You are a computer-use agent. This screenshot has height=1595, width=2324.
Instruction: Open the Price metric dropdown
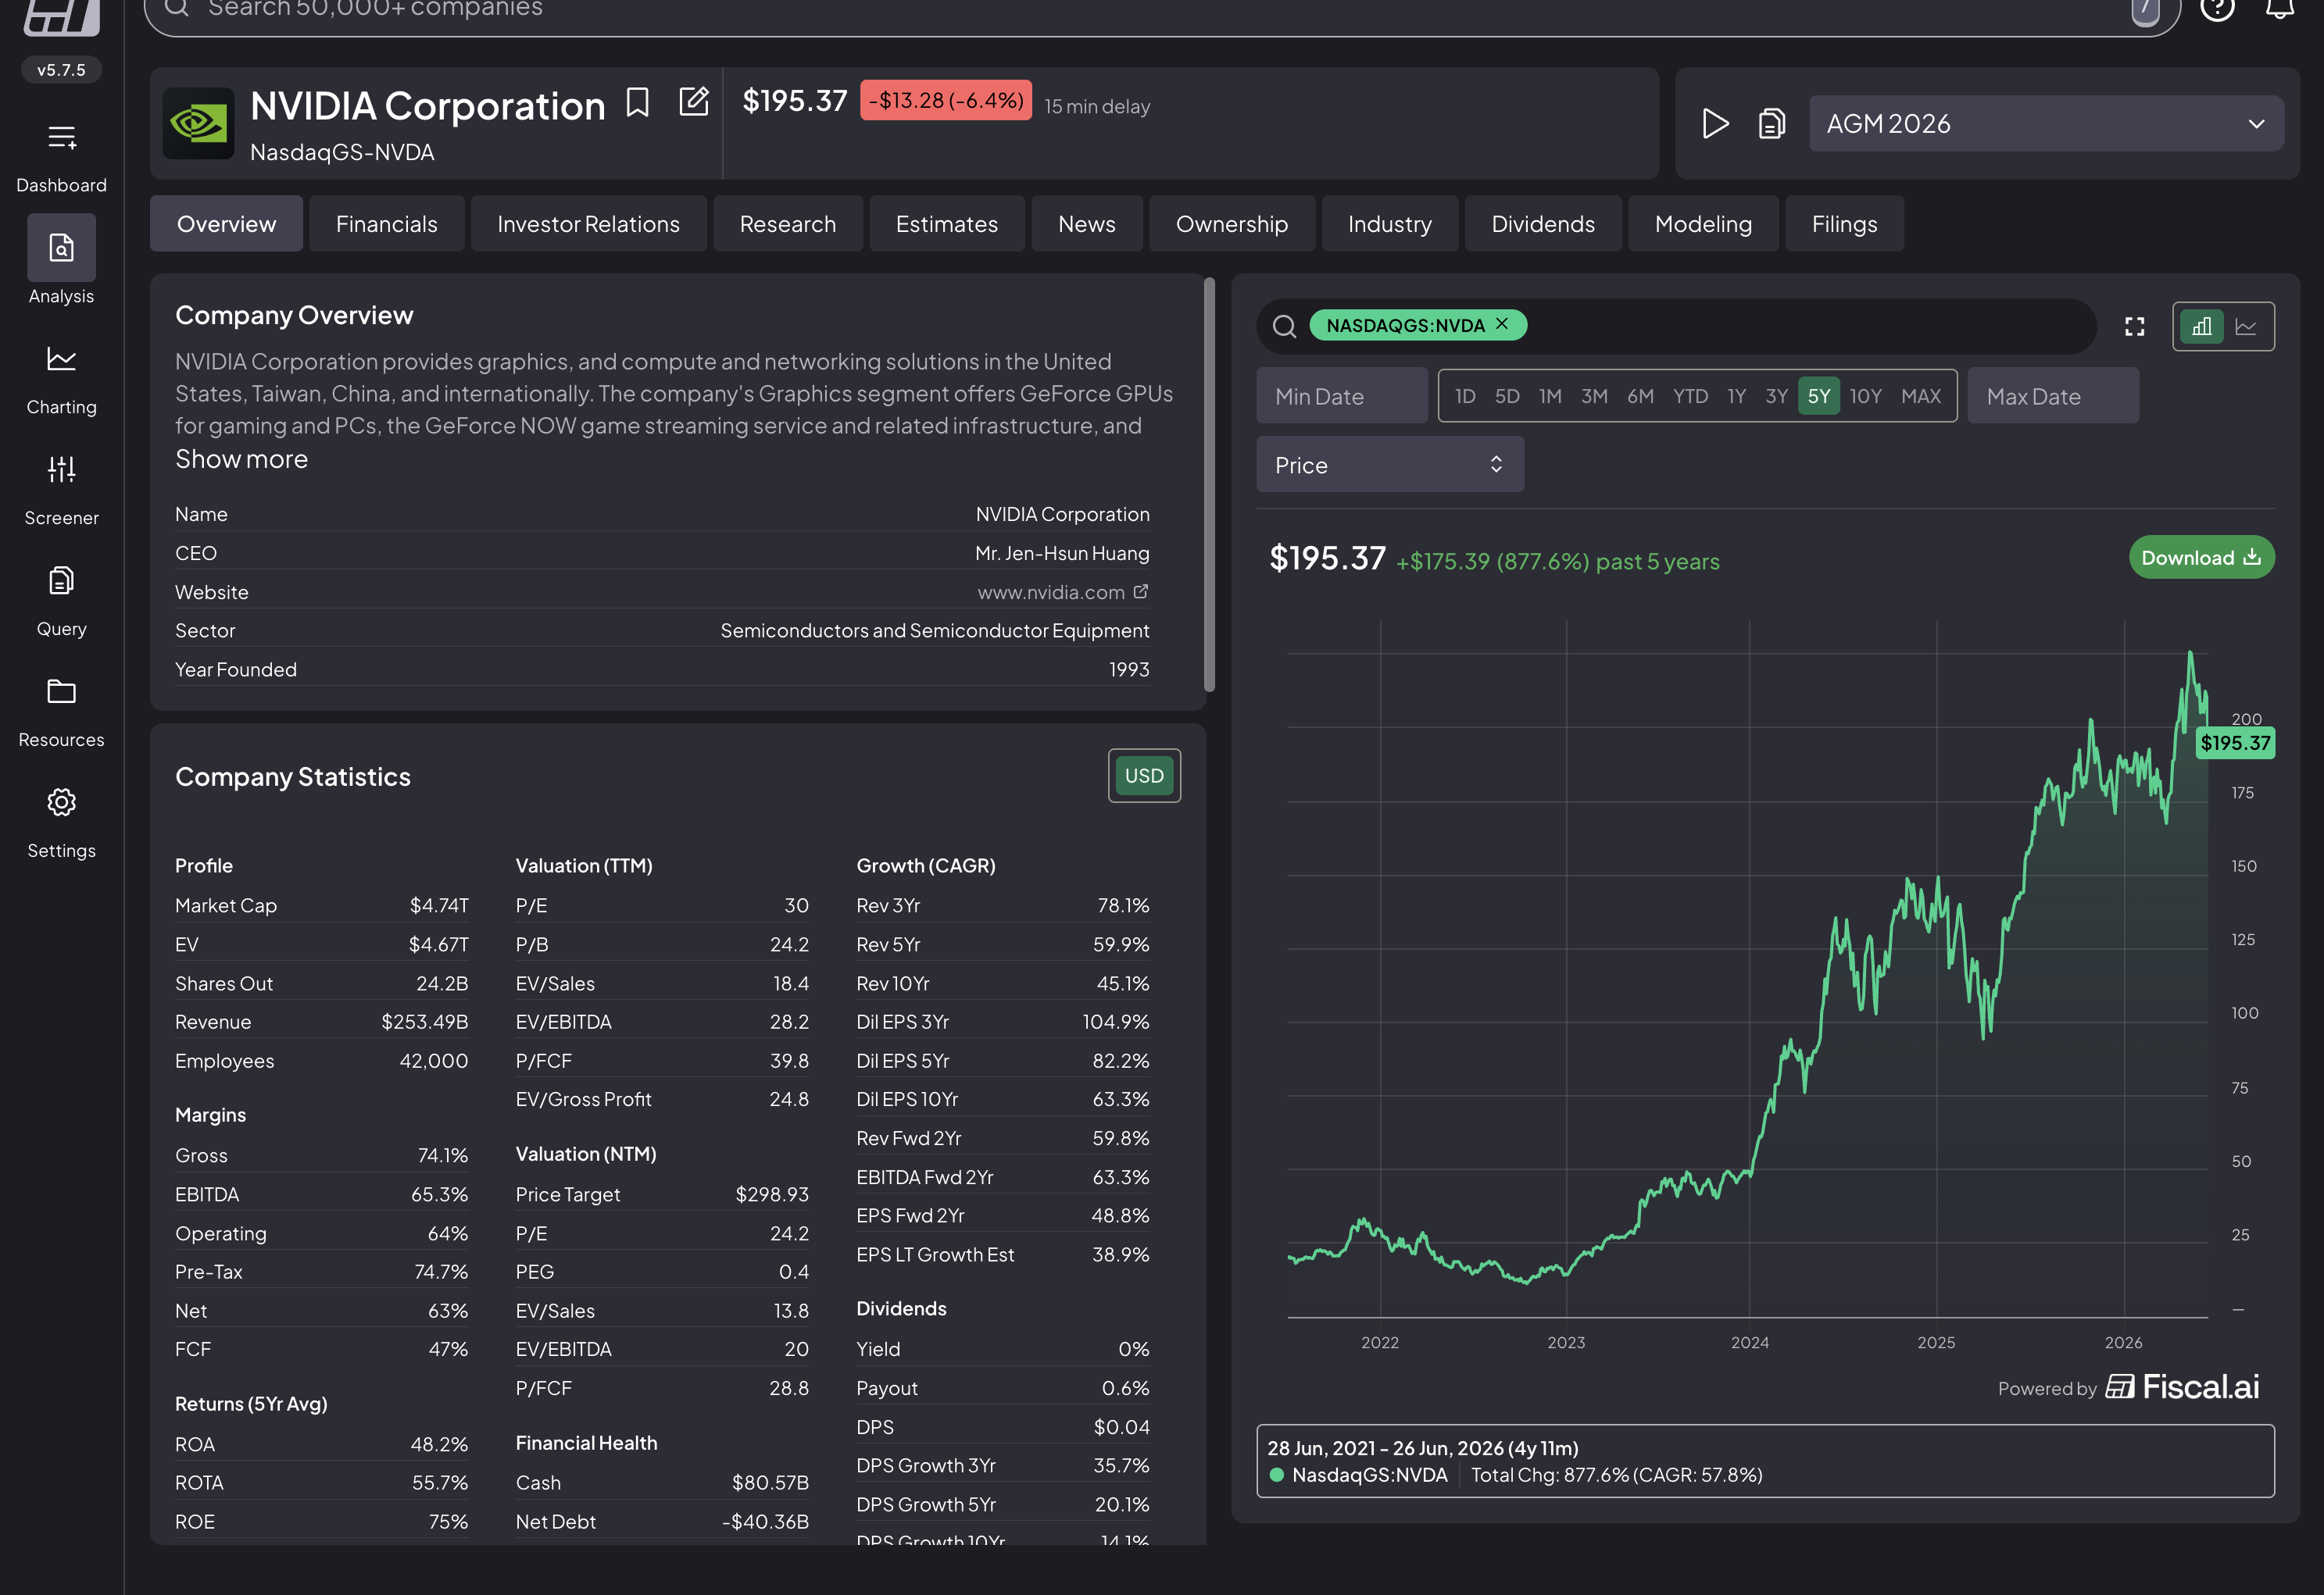pyautogui.click(x=1390, y=465)
